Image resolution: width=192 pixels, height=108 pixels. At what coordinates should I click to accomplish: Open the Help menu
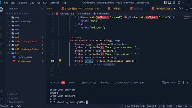(64, 3)
